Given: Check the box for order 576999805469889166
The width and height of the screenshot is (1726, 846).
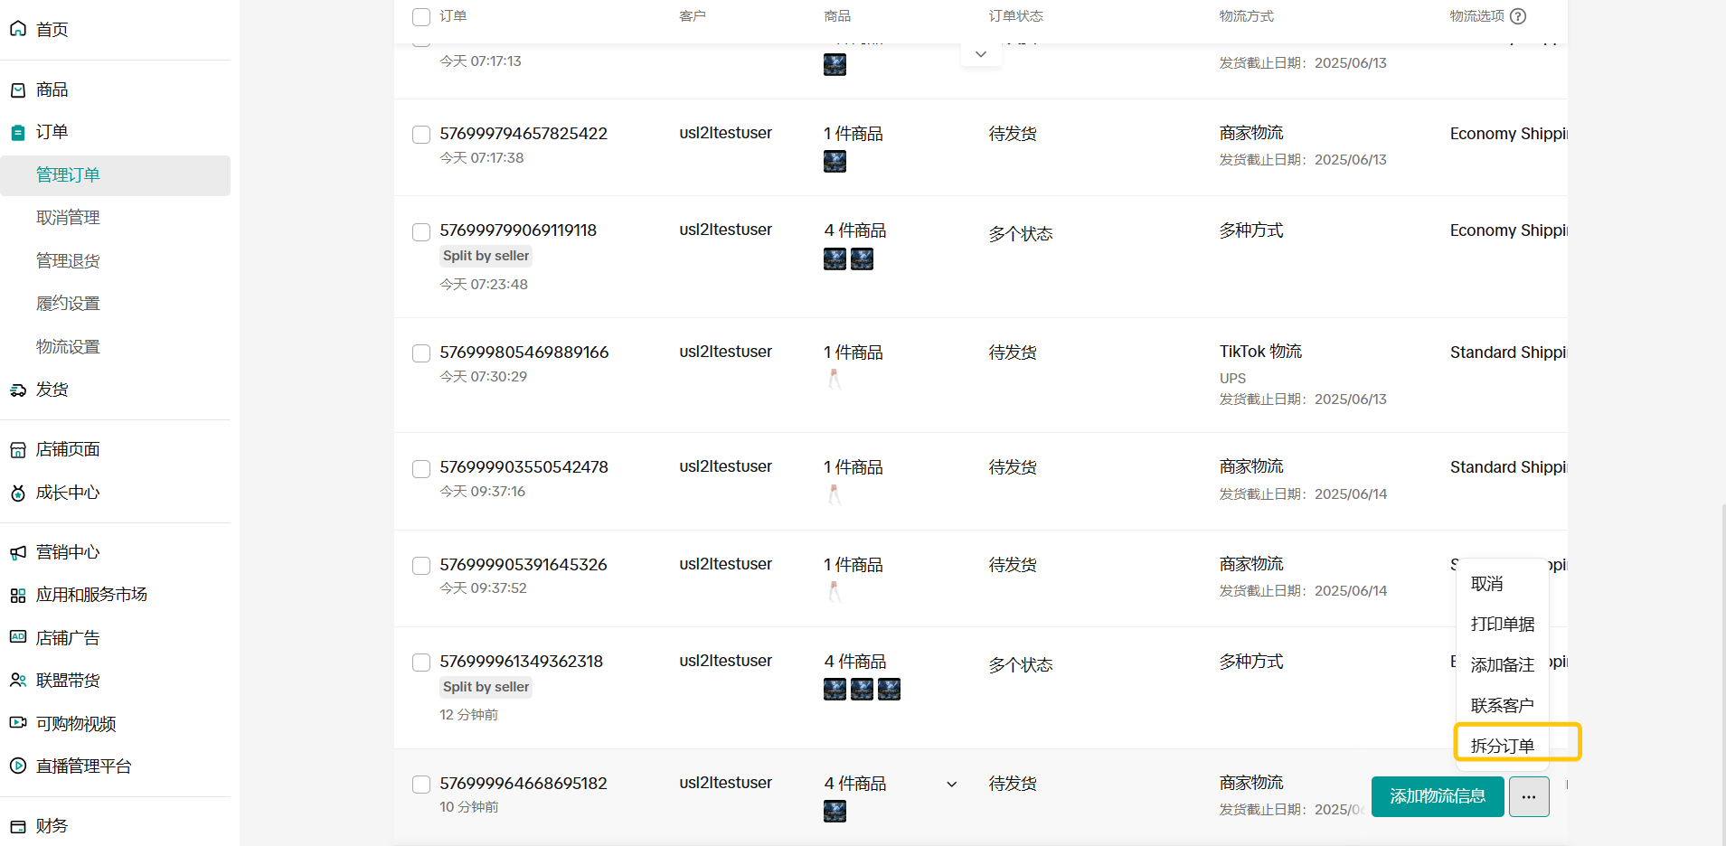Looking at the screenshot, I should click(421, 353).
